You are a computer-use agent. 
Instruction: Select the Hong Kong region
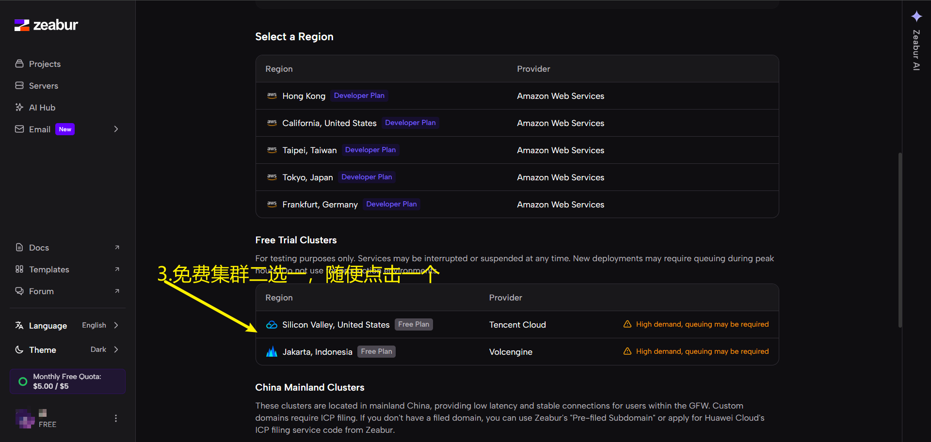(x=517, y=96)
